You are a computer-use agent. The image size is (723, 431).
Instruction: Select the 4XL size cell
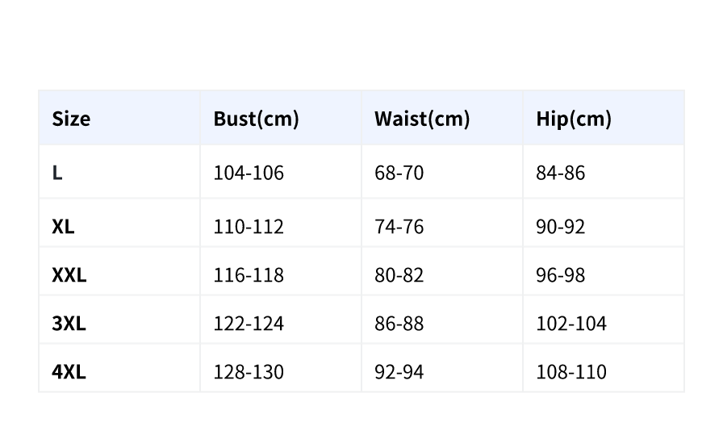[x=69, y=372]
